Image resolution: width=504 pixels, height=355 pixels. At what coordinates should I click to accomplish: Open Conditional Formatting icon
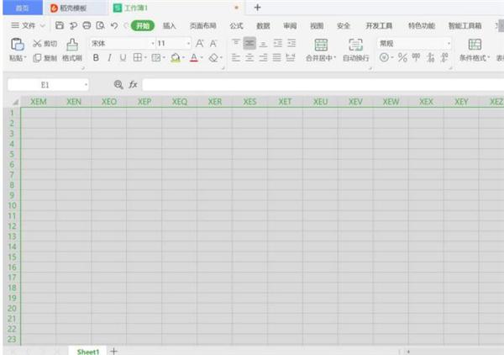click(x=475, y=45)
